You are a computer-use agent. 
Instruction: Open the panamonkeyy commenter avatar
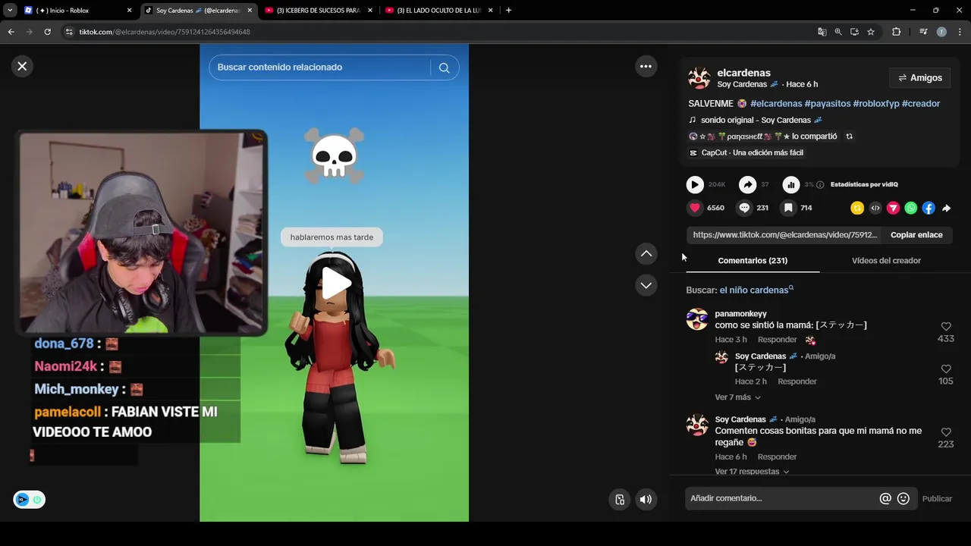click(697, 319)
